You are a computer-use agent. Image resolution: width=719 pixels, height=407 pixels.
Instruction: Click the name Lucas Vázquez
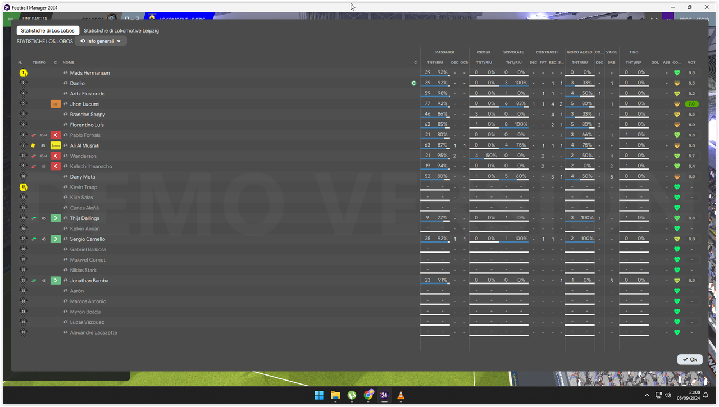(x=87, y=322)
